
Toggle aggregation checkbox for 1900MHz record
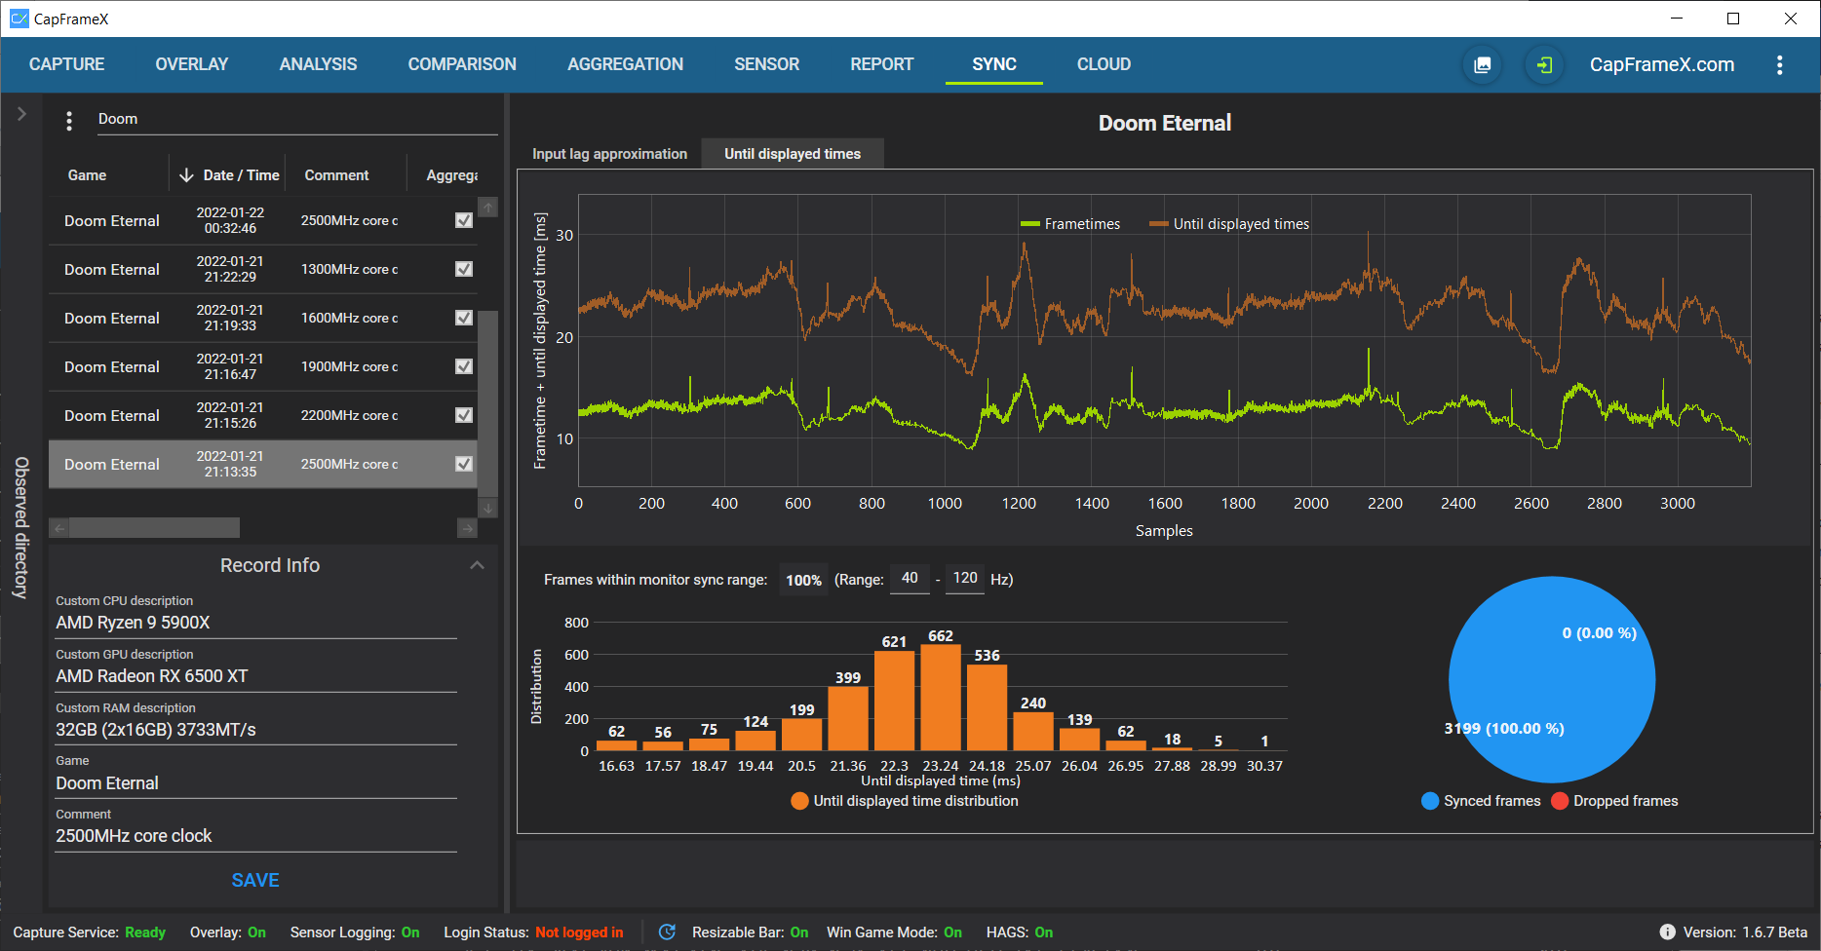[x=464, y=366]
